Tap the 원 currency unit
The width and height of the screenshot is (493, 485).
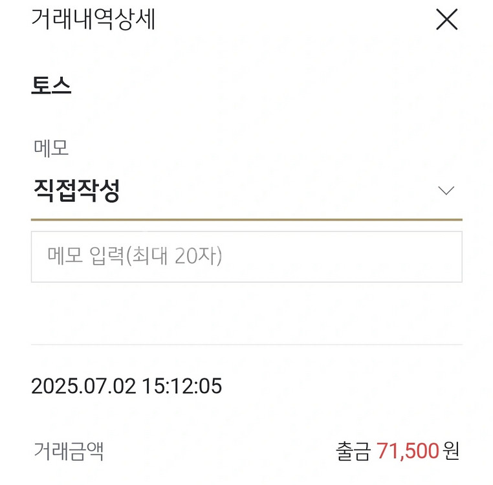tap(452, 451)
